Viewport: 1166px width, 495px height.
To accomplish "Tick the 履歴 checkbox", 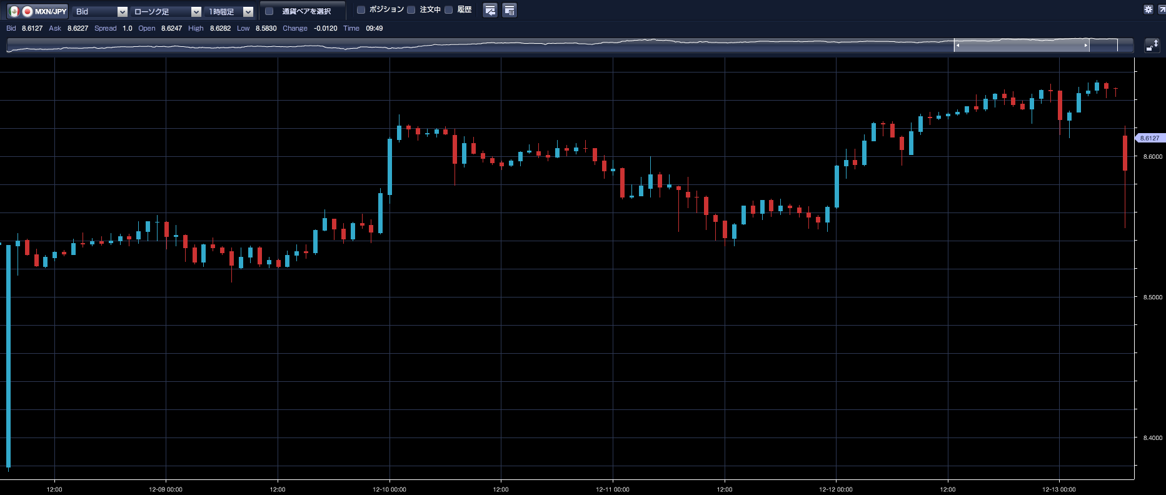I will (449, 10).
